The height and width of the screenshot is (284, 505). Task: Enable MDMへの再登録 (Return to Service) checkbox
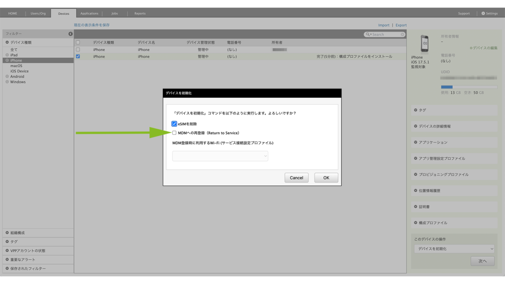click(x=174, y=133)
